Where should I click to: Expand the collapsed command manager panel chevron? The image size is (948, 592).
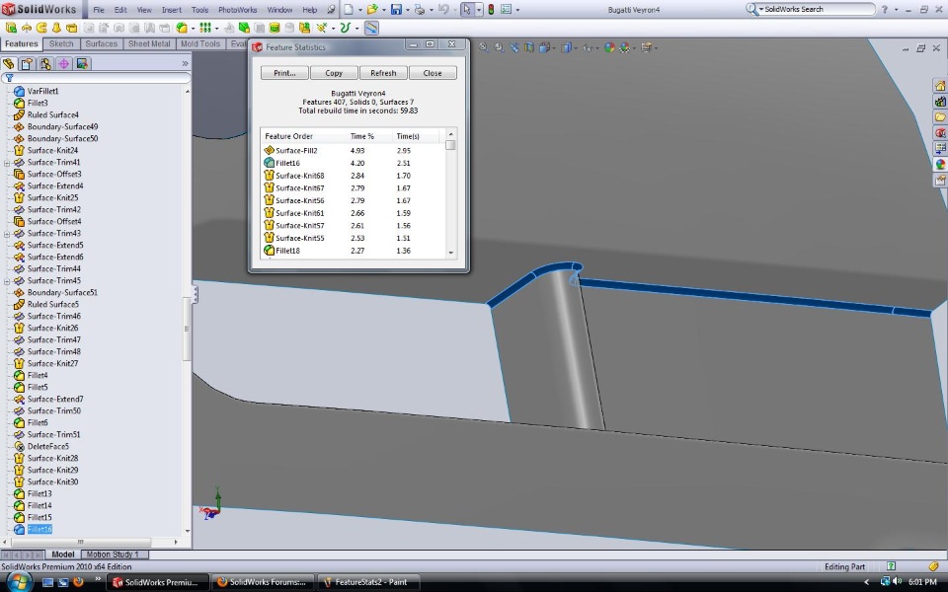[x=185, y=63]
